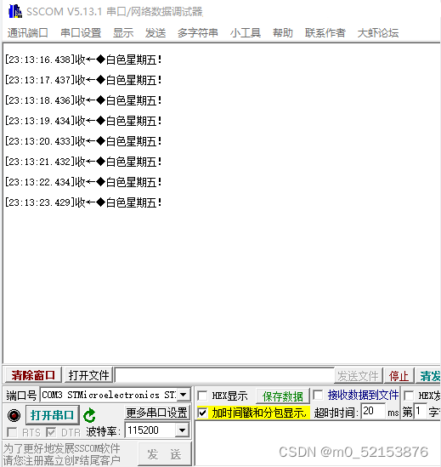Click the red serial status indicator light

pyautogui.click(x=14, y=415)
